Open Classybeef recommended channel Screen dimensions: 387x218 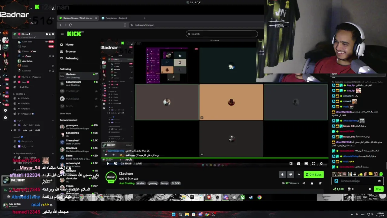(79, 142)
